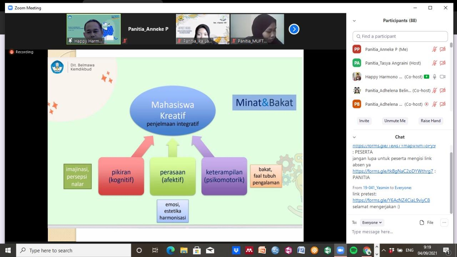The width and height of the screenshot is (457, 257).
Task: Click the recording indicator beside Panitia_Adhelena Co-host
Action: 427,104
